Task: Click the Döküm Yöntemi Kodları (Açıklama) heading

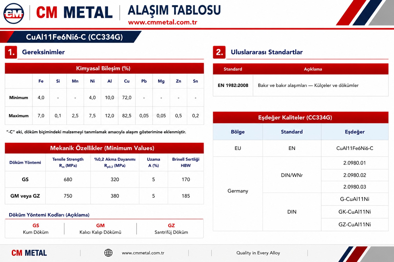Action: (x=49, y=215)
